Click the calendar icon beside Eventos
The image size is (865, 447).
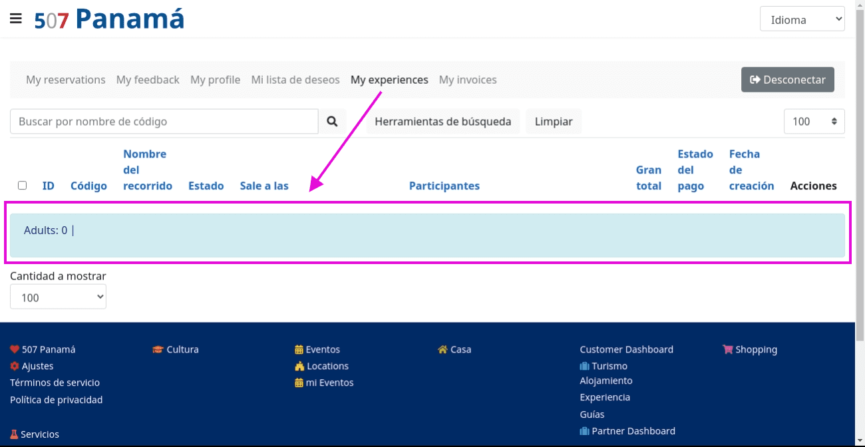299,349
